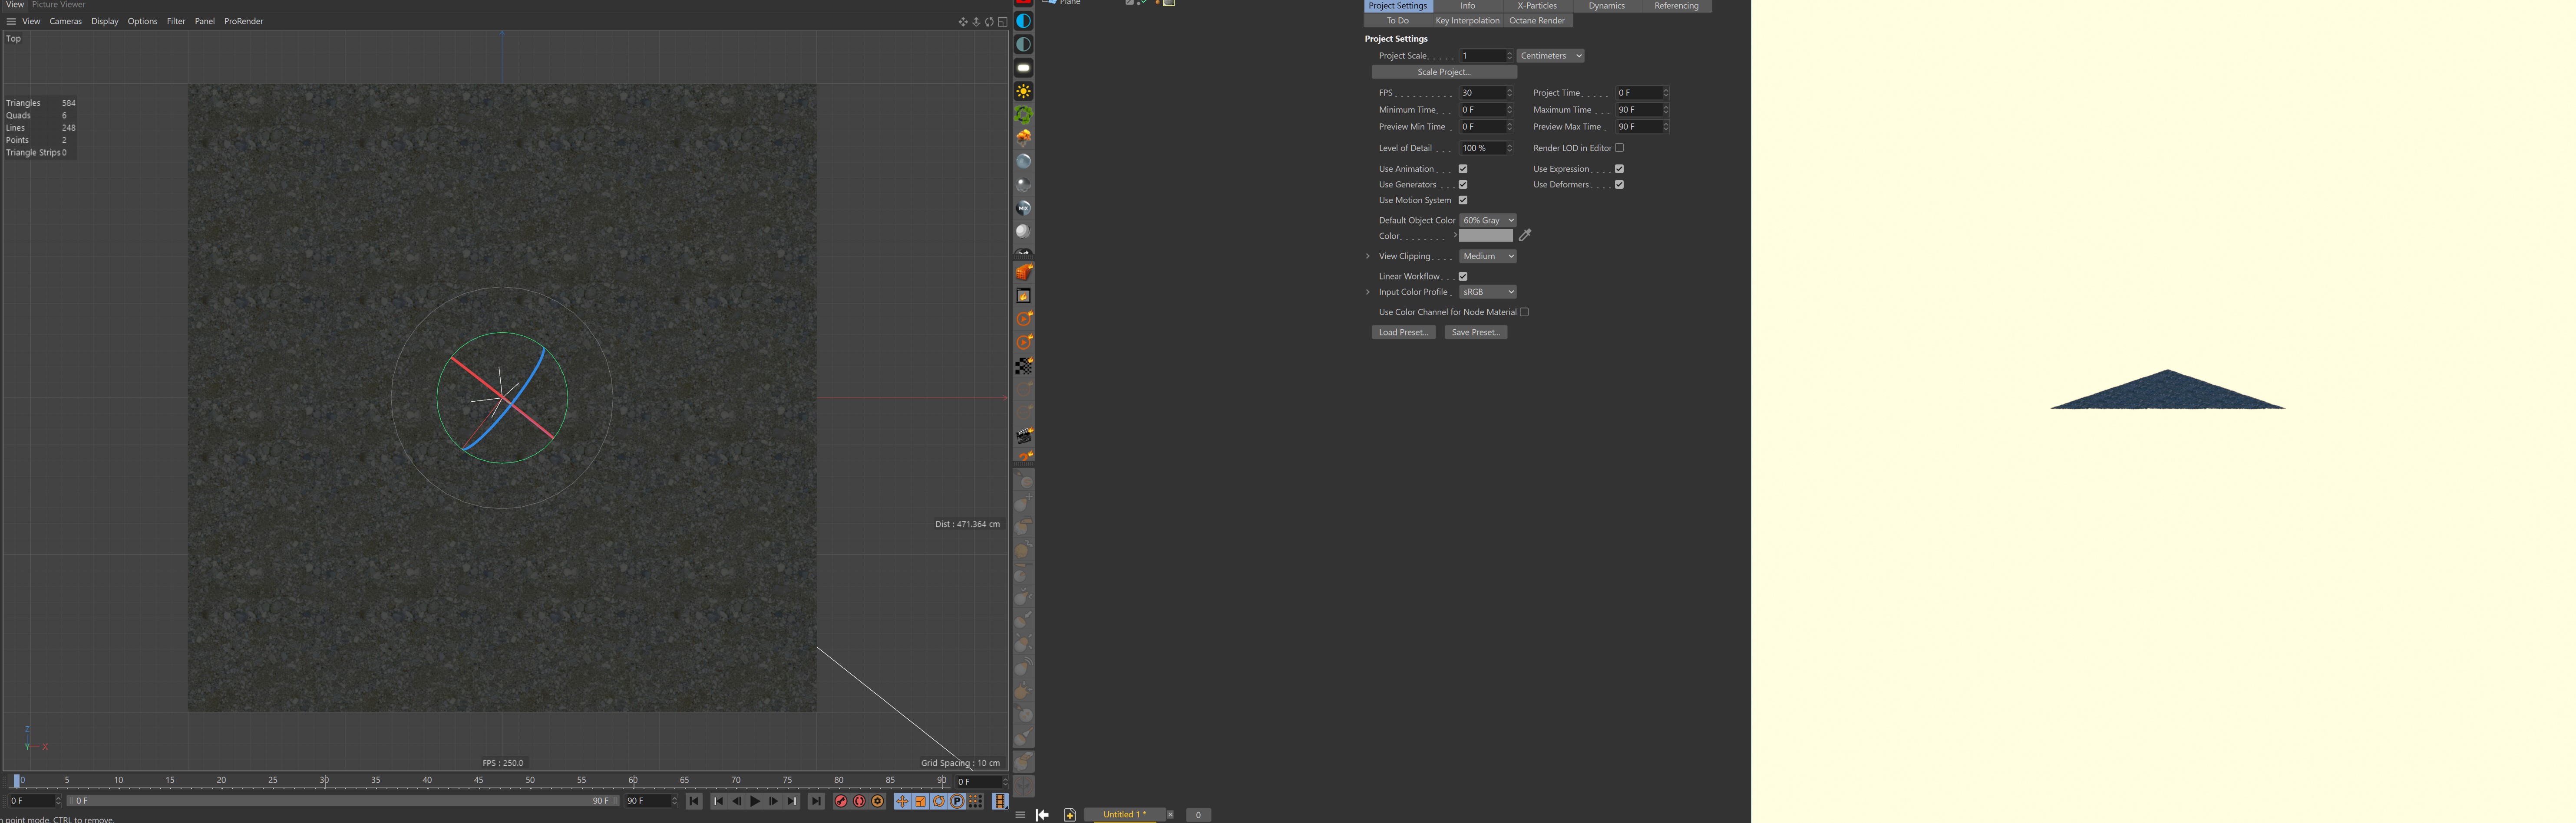Enable Render LOD in Editor checkbox
The height and width of the screenshot is (823, 2576).
(1619, 148)
